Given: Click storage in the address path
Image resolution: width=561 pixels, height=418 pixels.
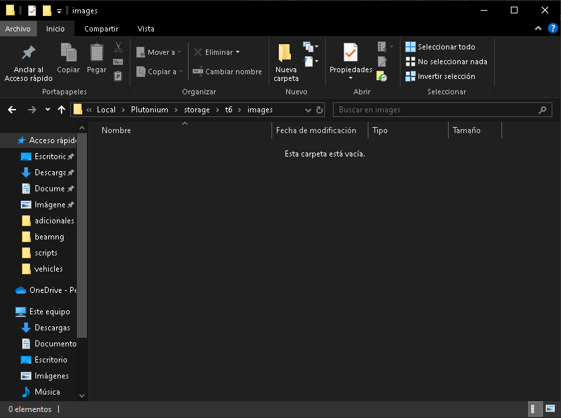Looking at the screenshot, I should [x=197, y=110].
